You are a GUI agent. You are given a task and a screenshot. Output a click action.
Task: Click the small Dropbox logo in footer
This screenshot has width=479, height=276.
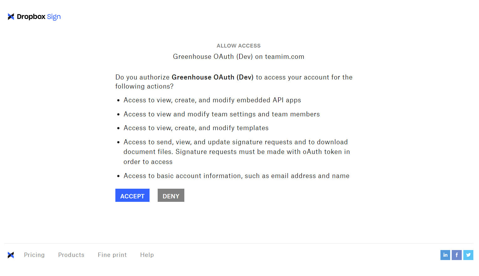11,255
